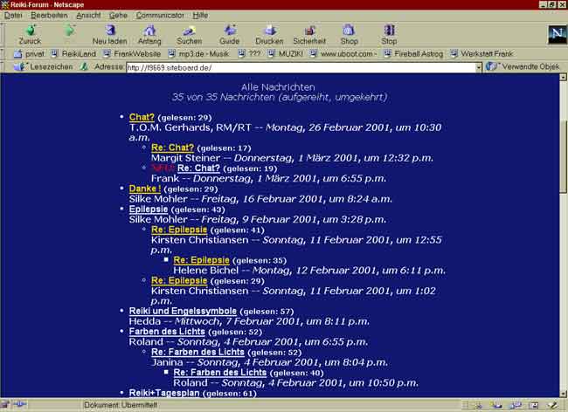Open the ReikiLand bookmark

(x=73, y=54)
